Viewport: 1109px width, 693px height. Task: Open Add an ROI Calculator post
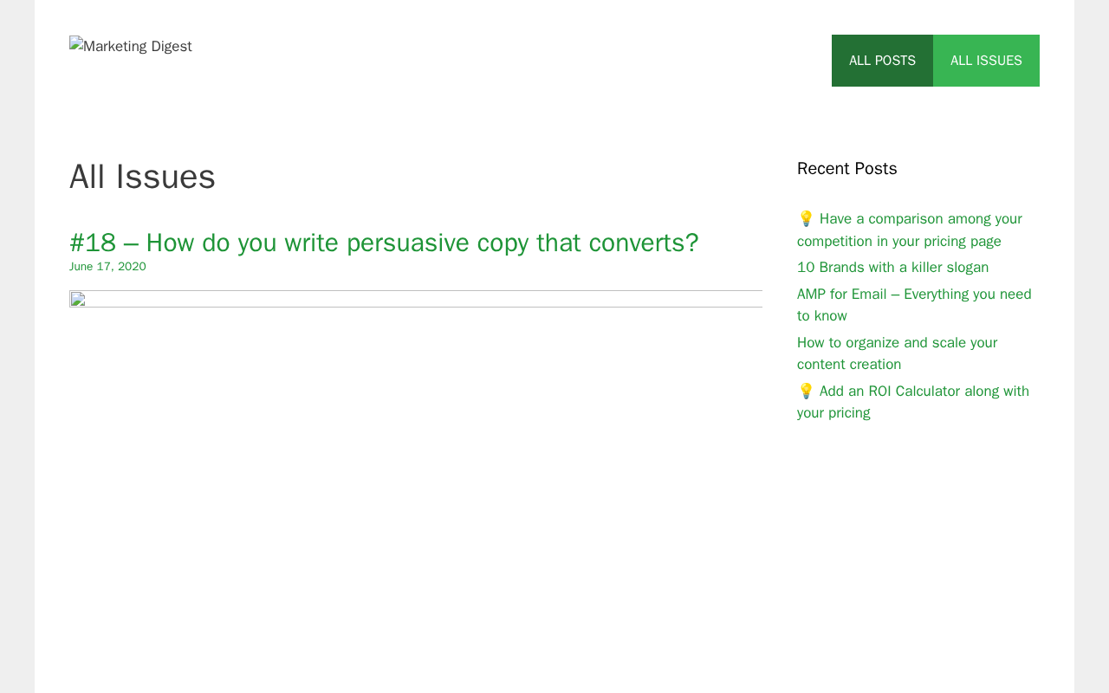pos(913,402)
